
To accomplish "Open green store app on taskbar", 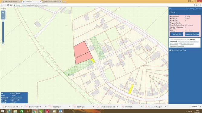I will click(x=21, y=111).
